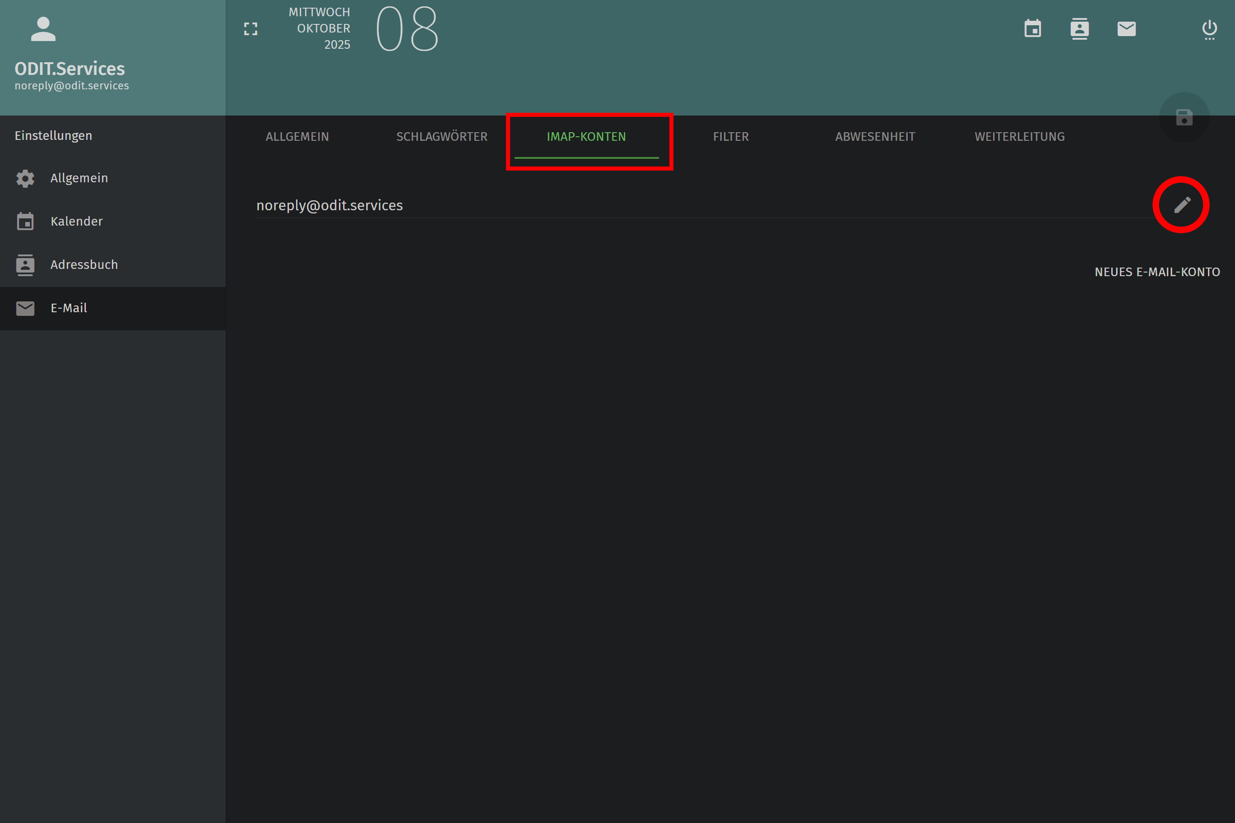Image resolution: width=1235 pixels, height=823 pixels.
Task: Open calendar from top bar icon
Action: click(x=1032, y=29)
